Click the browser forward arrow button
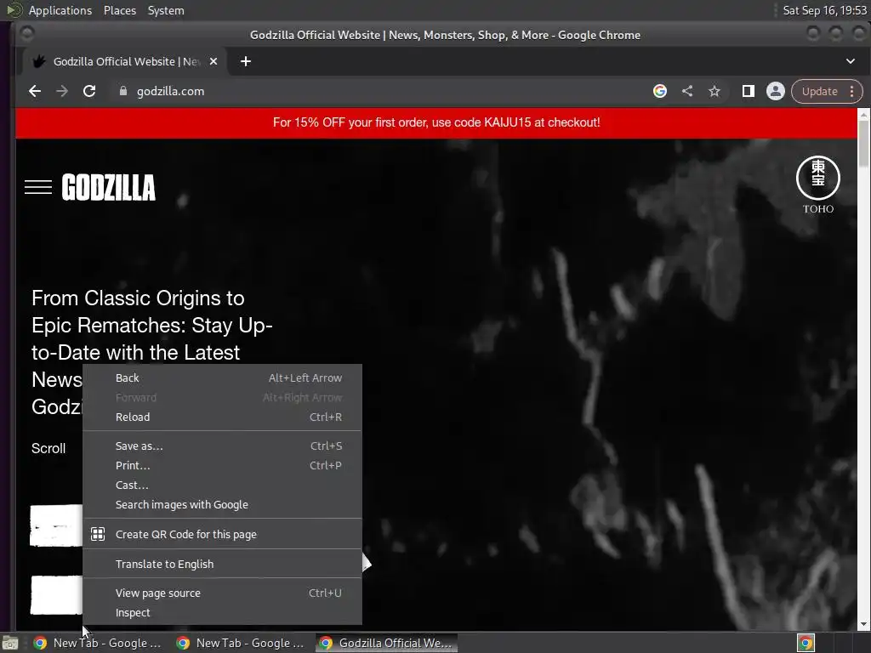The image size is (871, 653). tap(61, 91)
